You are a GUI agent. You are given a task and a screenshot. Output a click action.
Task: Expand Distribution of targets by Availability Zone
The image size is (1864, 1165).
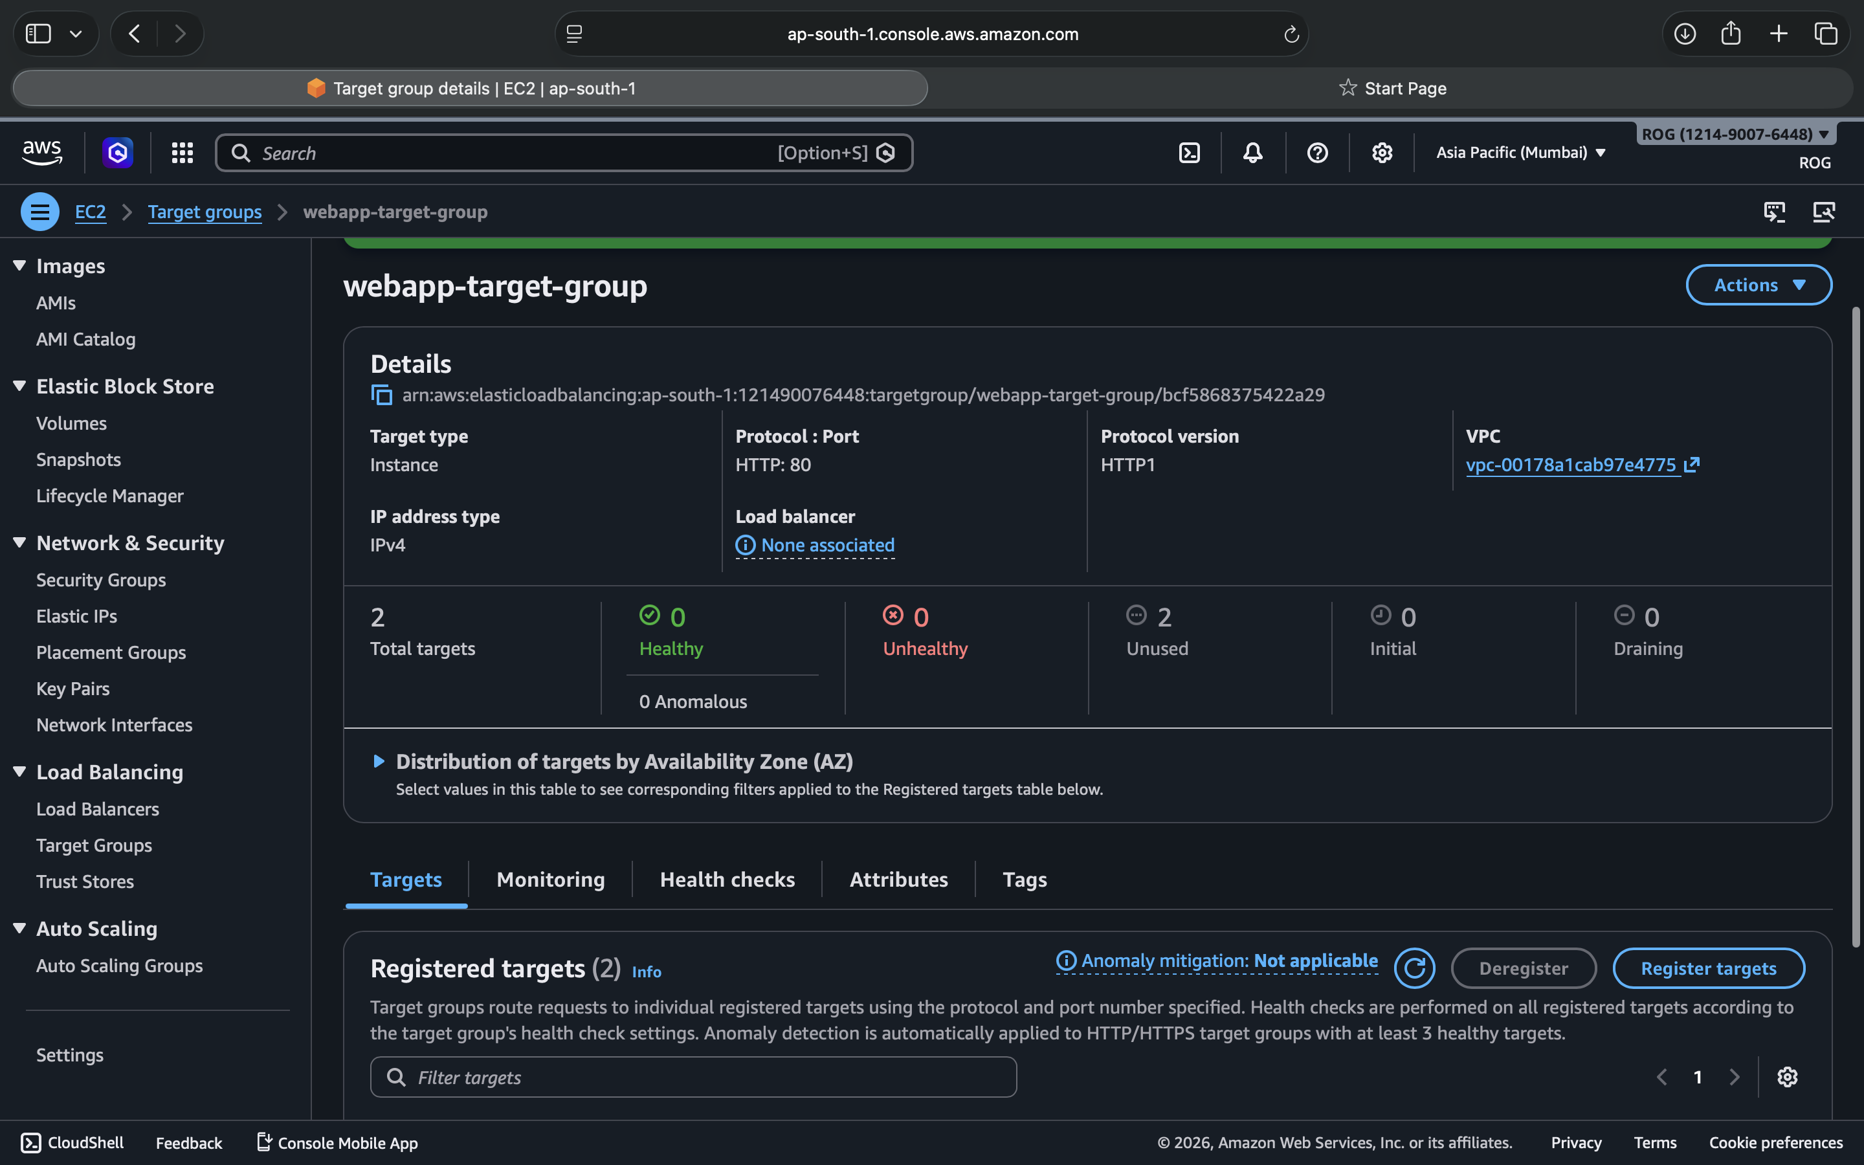click(379, 761)
